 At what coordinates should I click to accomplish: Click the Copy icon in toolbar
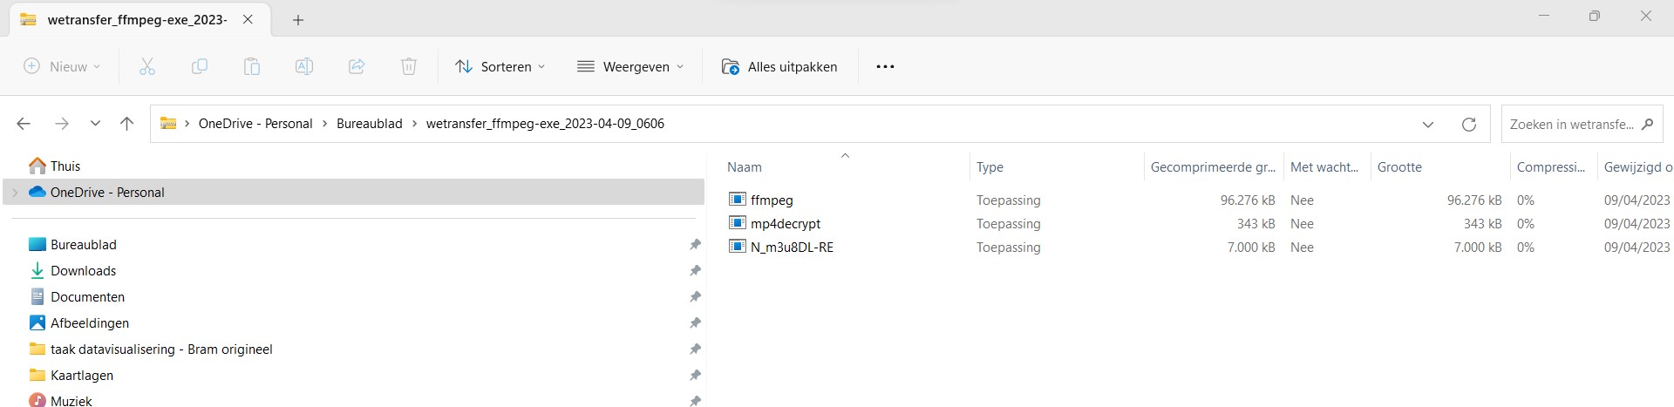200,66
